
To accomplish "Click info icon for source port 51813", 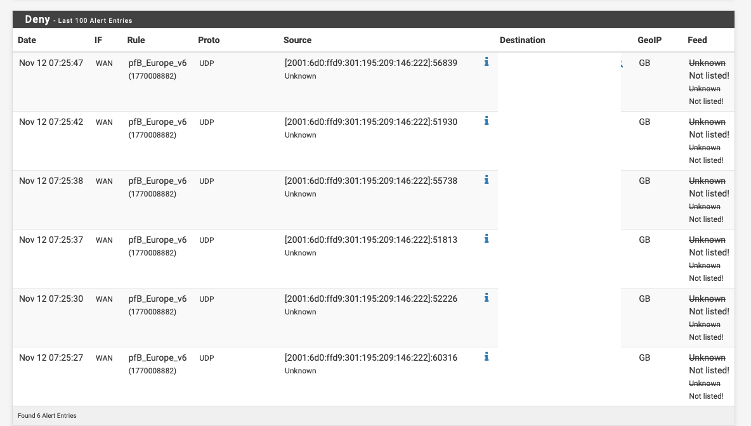I will coord(487,239).
